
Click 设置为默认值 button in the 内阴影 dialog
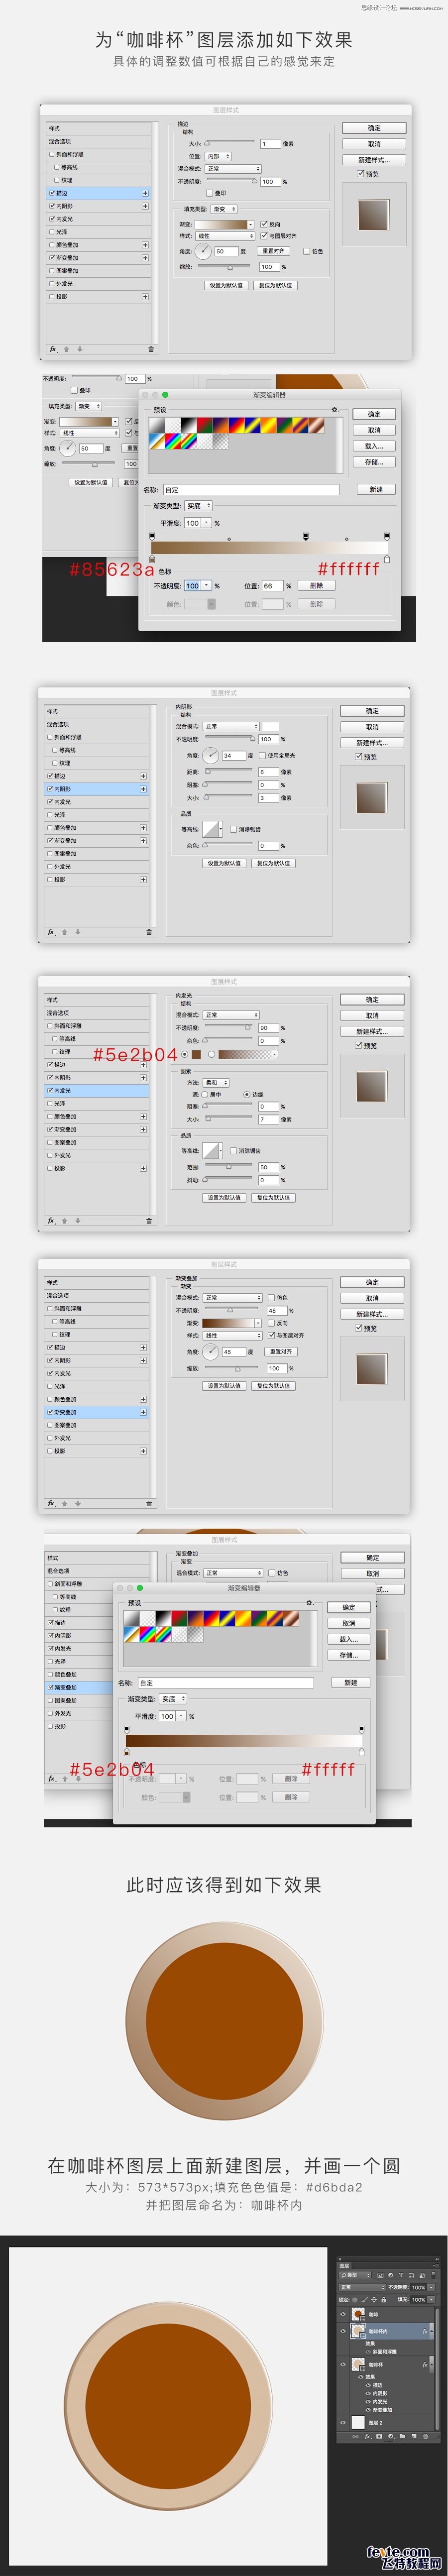pos(225,863)
